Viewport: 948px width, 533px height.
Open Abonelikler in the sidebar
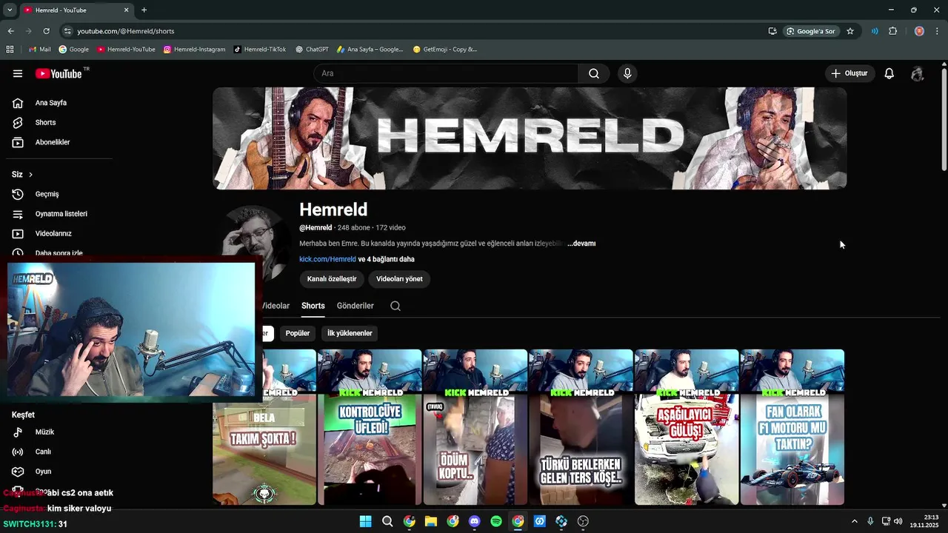click(53, 142)
